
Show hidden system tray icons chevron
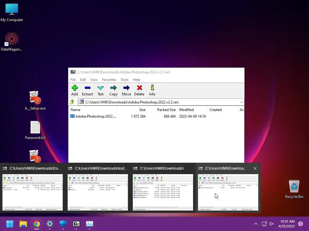pos(256,224)
